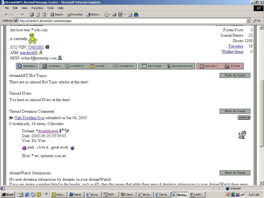Click the ICQ Lite toolbar icon

click(x=136, y=14)
